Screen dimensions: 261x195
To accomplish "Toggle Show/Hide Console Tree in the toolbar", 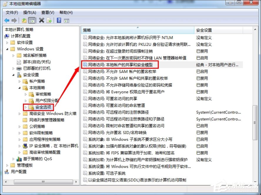I will tap(32, 20).
